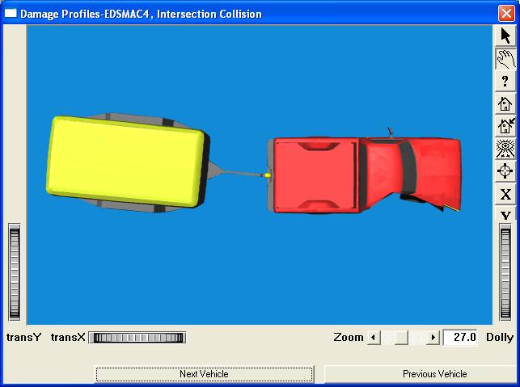Select the crosshair Seek tool

tap(505, 170)
